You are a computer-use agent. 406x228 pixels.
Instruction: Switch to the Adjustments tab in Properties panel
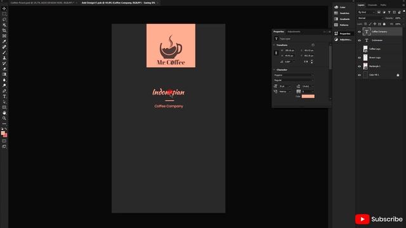pos(294,32)
